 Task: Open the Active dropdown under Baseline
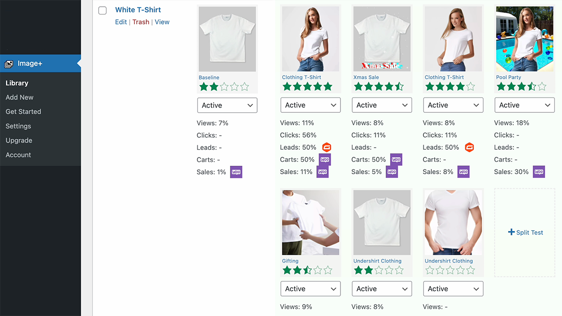(x=227, y=105)
